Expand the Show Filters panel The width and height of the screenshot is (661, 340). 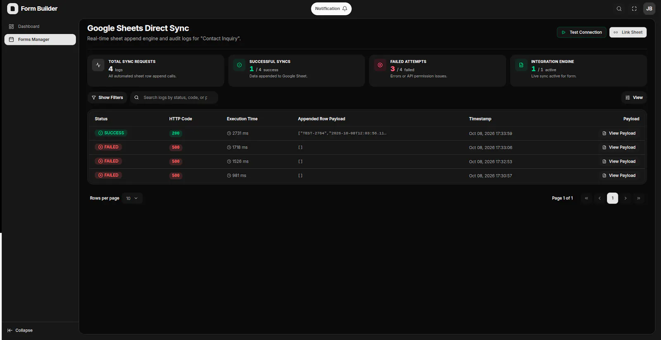click(107, 97)
